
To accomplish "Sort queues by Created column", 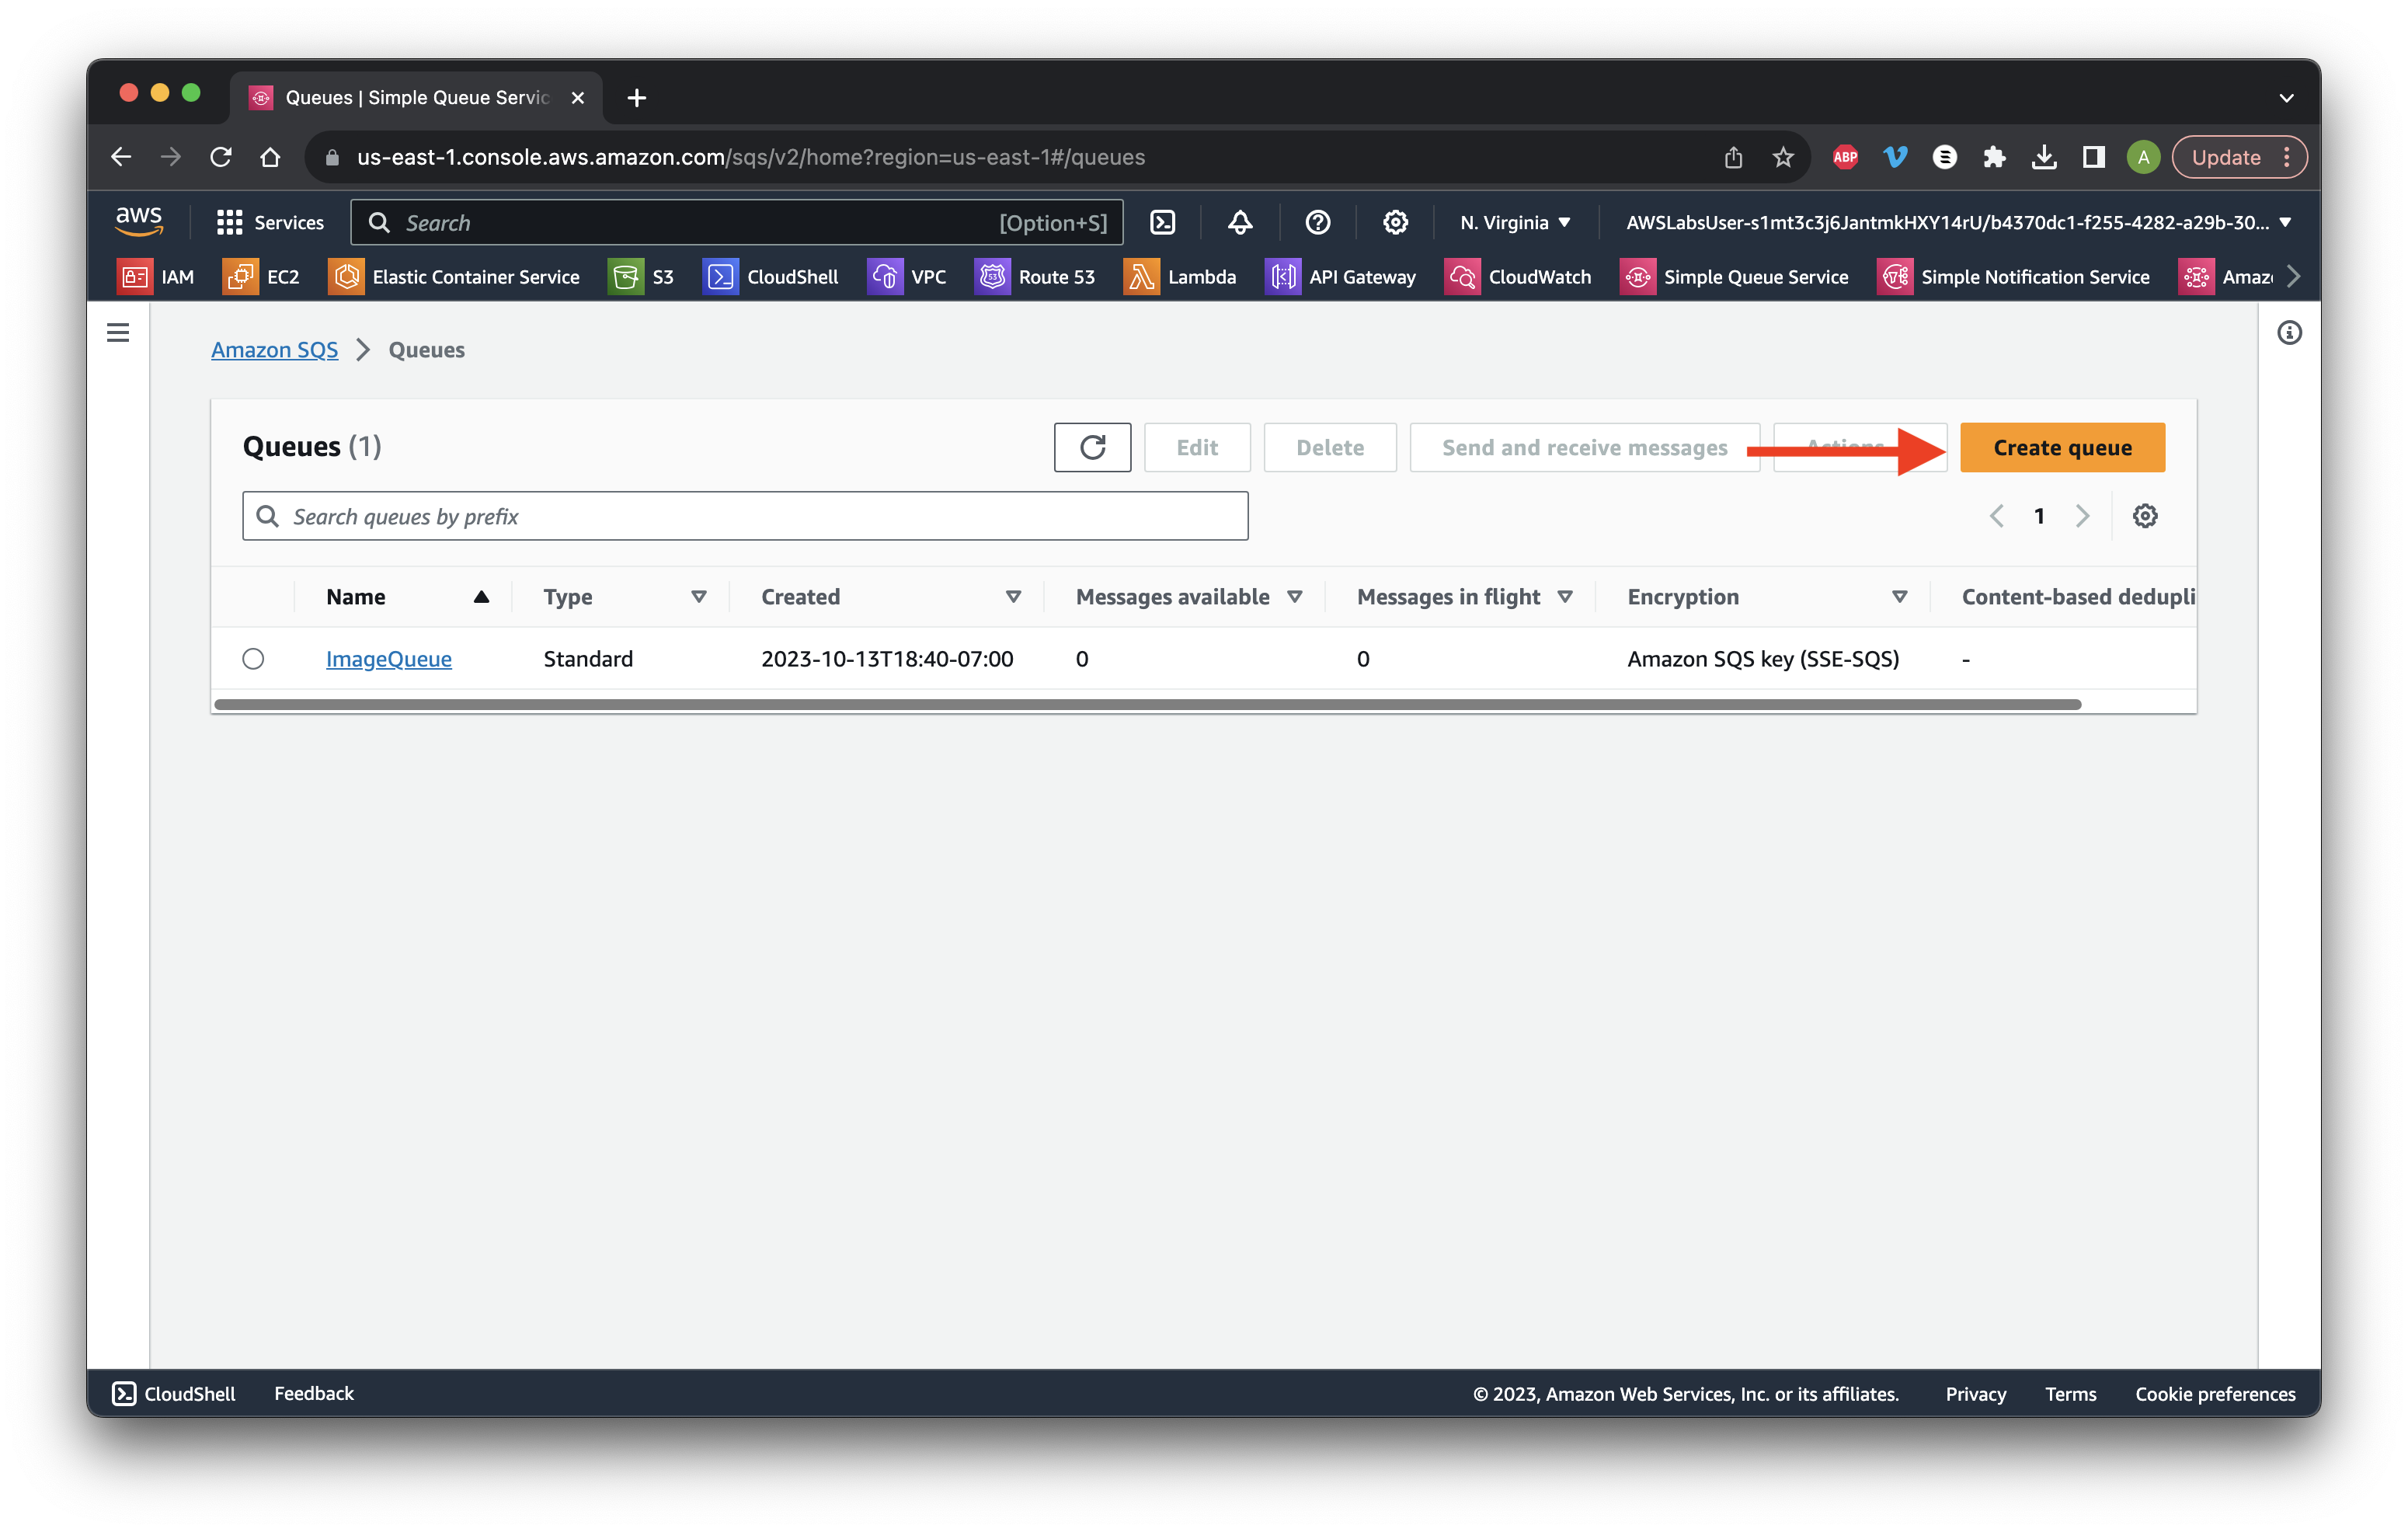I will [x=891, y=597].
